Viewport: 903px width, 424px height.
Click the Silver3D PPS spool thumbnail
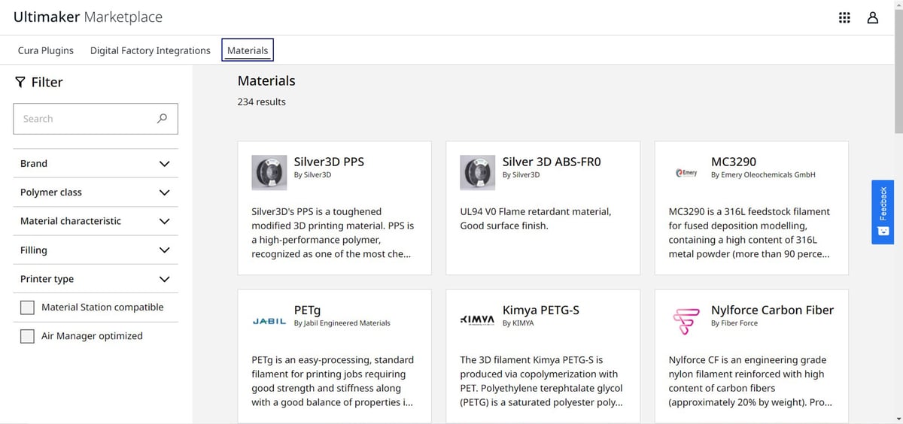(x=269, y=173)
